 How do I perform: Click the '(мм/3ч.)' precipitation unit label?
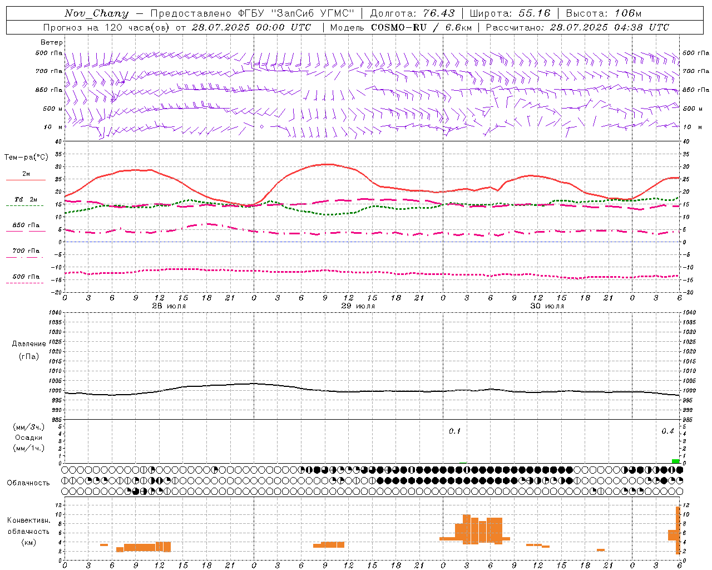[x=29, y=427]
